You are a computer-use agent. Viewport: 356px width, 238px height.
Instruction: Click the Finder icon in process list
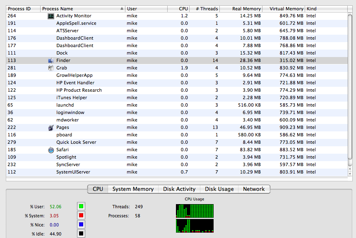tap(51, 60)
